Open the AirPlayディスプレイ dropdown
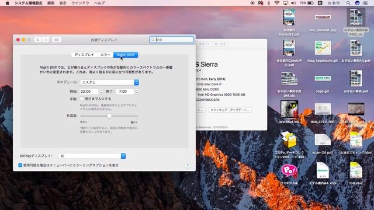 click(92, 156)
